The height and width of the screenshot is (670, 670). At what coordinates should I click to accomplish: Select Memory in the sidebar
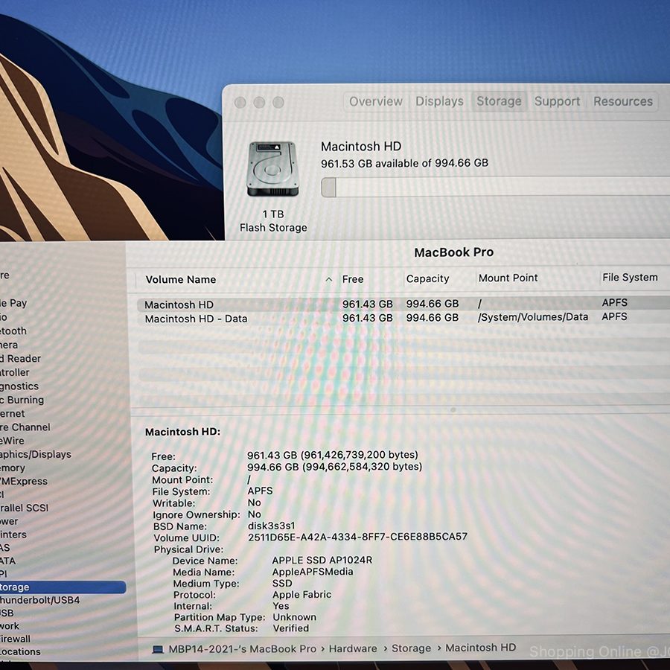[x=13, y=468]
